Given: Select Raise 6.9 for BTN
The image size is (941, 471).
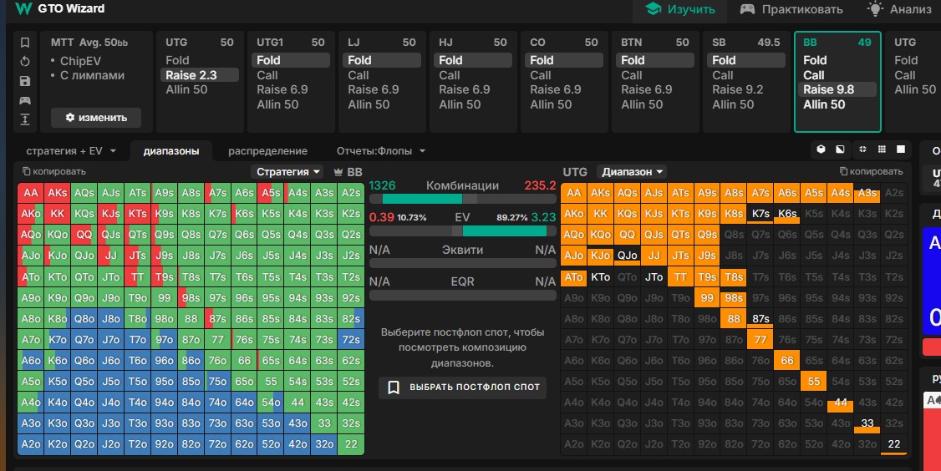Looking at the screenshot, I should pos(646,89).
